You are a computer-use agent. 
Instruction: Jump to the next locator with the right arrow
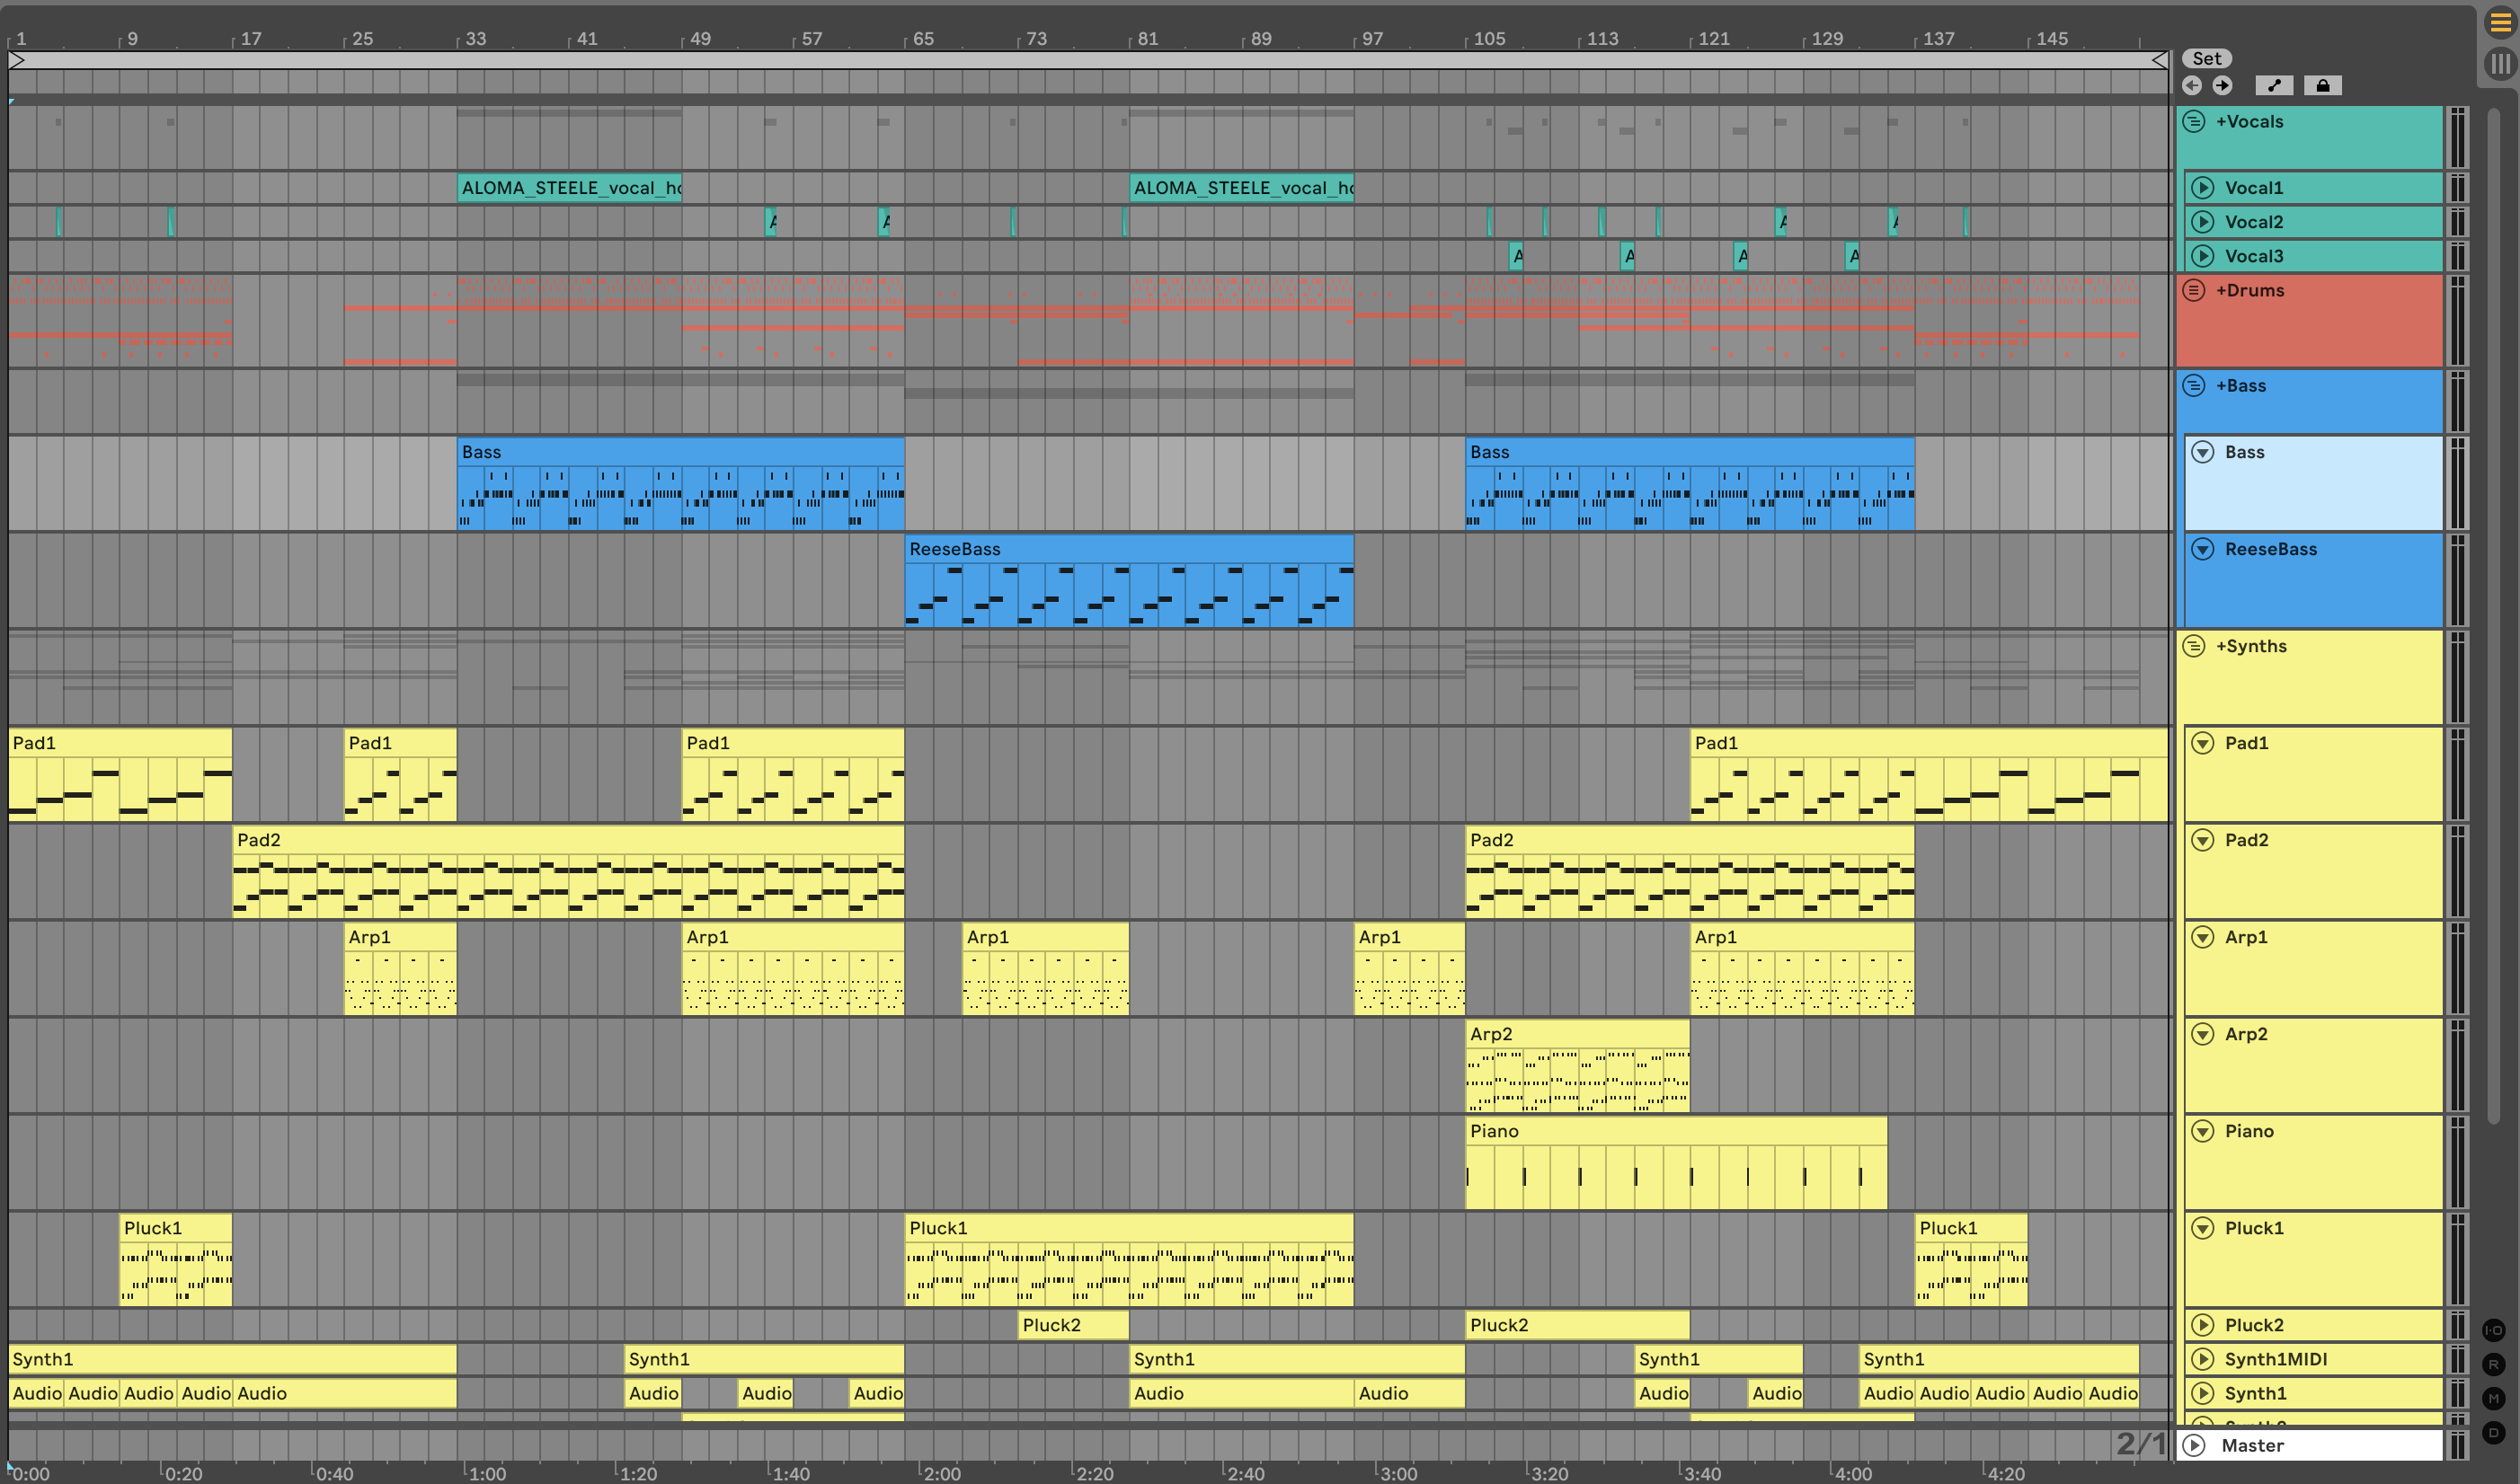(x=2222, y=85)
